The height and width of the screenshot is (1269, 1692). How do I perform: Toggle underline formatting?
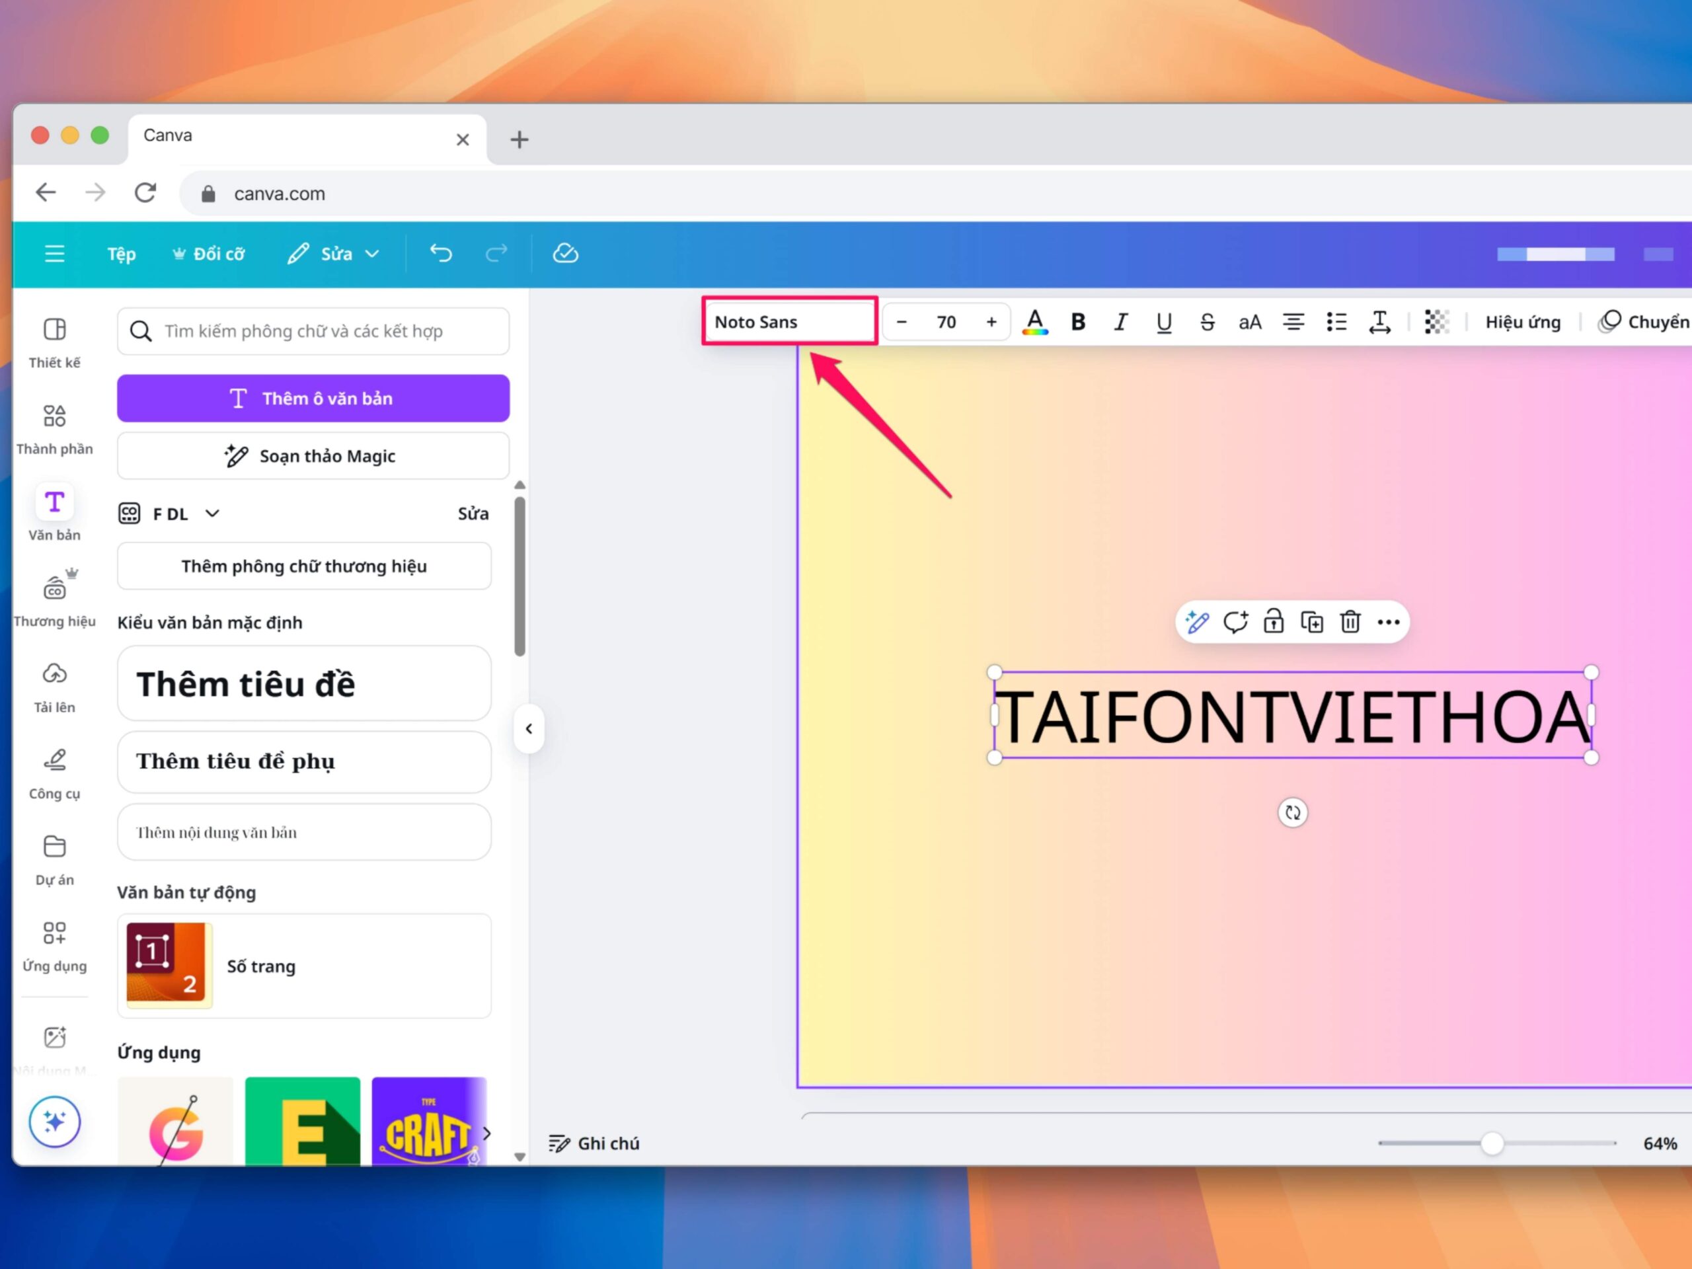point(1163,322)
